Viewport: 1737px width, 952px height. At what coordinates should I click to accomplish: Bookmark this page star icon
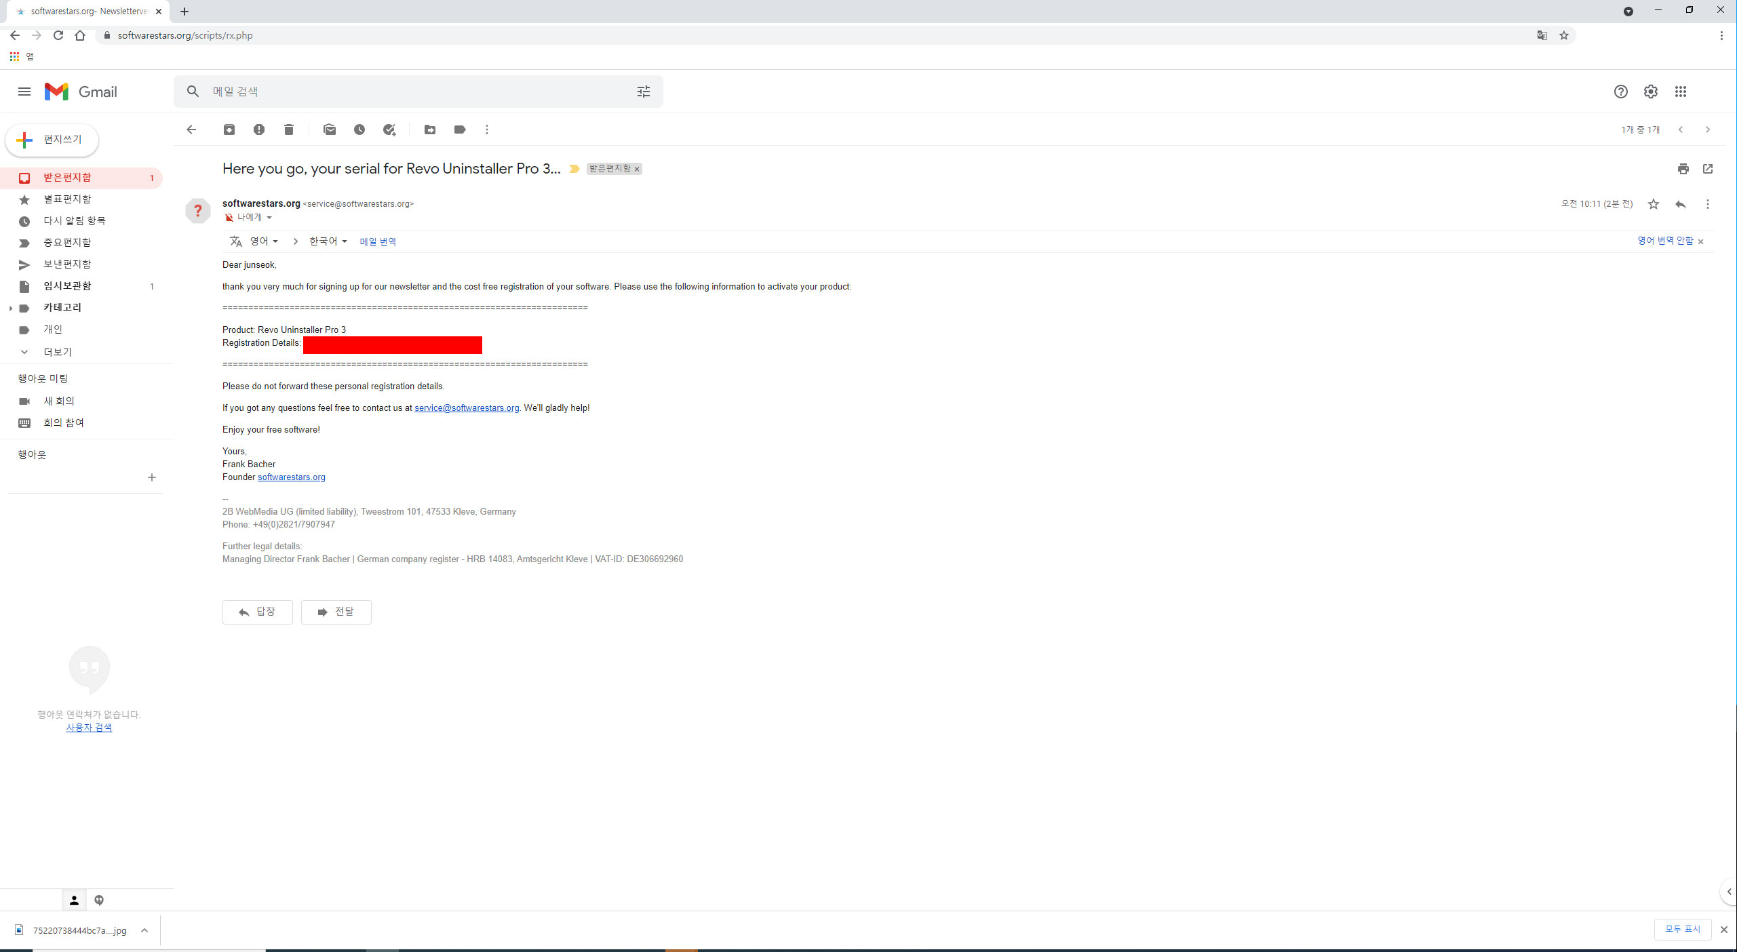pyautogui.click(x=1564, y=35)
